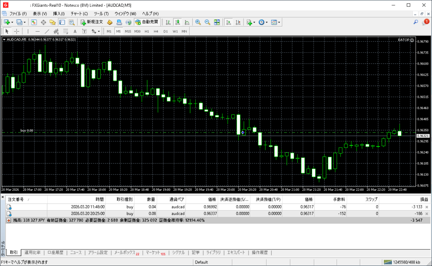
Task: Select the text label tool
Action: (75, 31)
